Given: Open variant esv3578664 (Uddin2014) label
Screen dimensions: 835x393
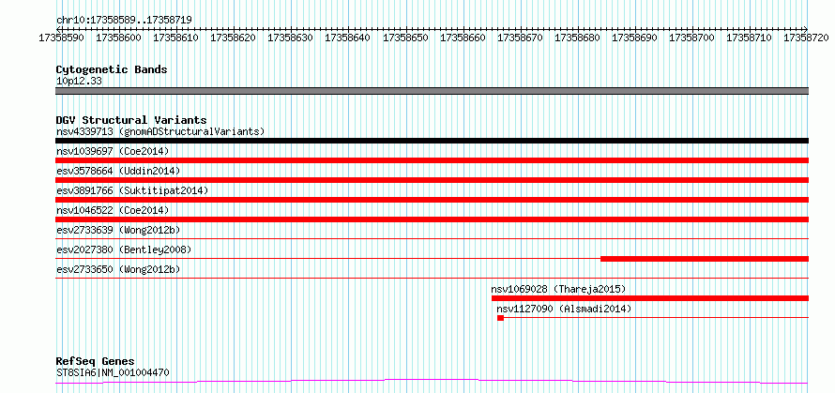Looking at the screenshot, I should (x=118, y=171).
